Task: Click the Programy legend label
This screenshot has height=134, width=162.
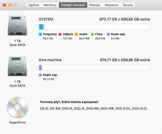Action: (x=50, y=34)
